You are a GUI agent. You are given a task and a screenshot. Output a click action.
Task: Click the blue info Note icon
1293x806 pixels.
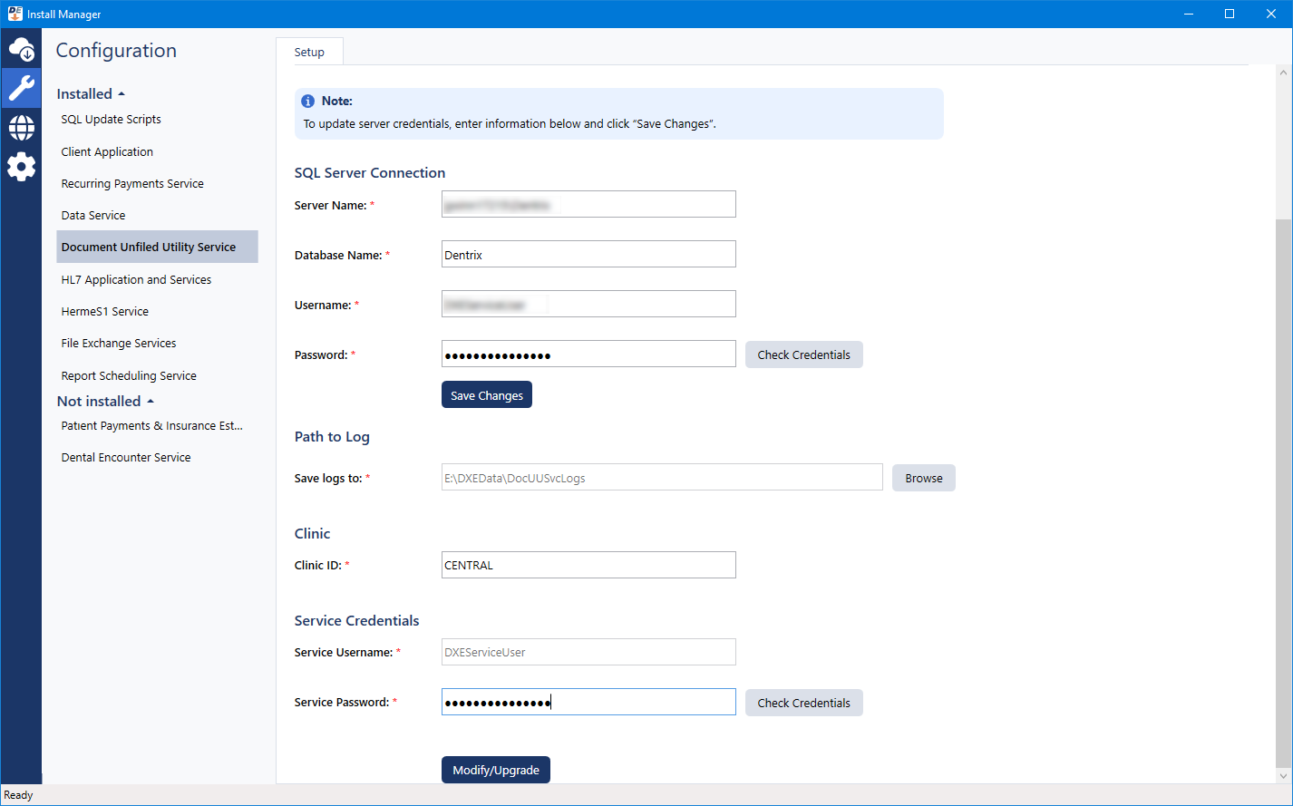[x=308, y=102]
